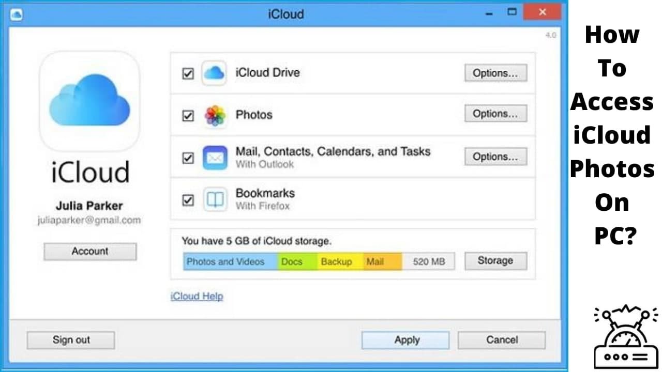The height and width of the screenshot is (372, 662).
Task: Click the juliaparker@gmail.com email text
Action: 89,220
